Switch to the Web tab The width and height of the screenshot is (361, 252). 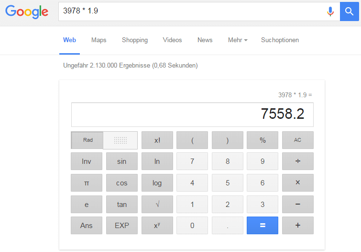pyautogui.click(x=69, y=40)
